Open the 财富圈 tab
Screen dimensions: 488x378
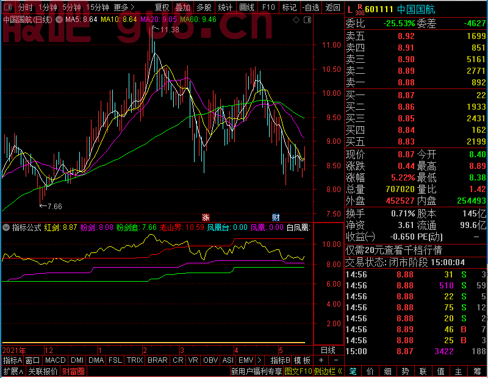[73, 371]
